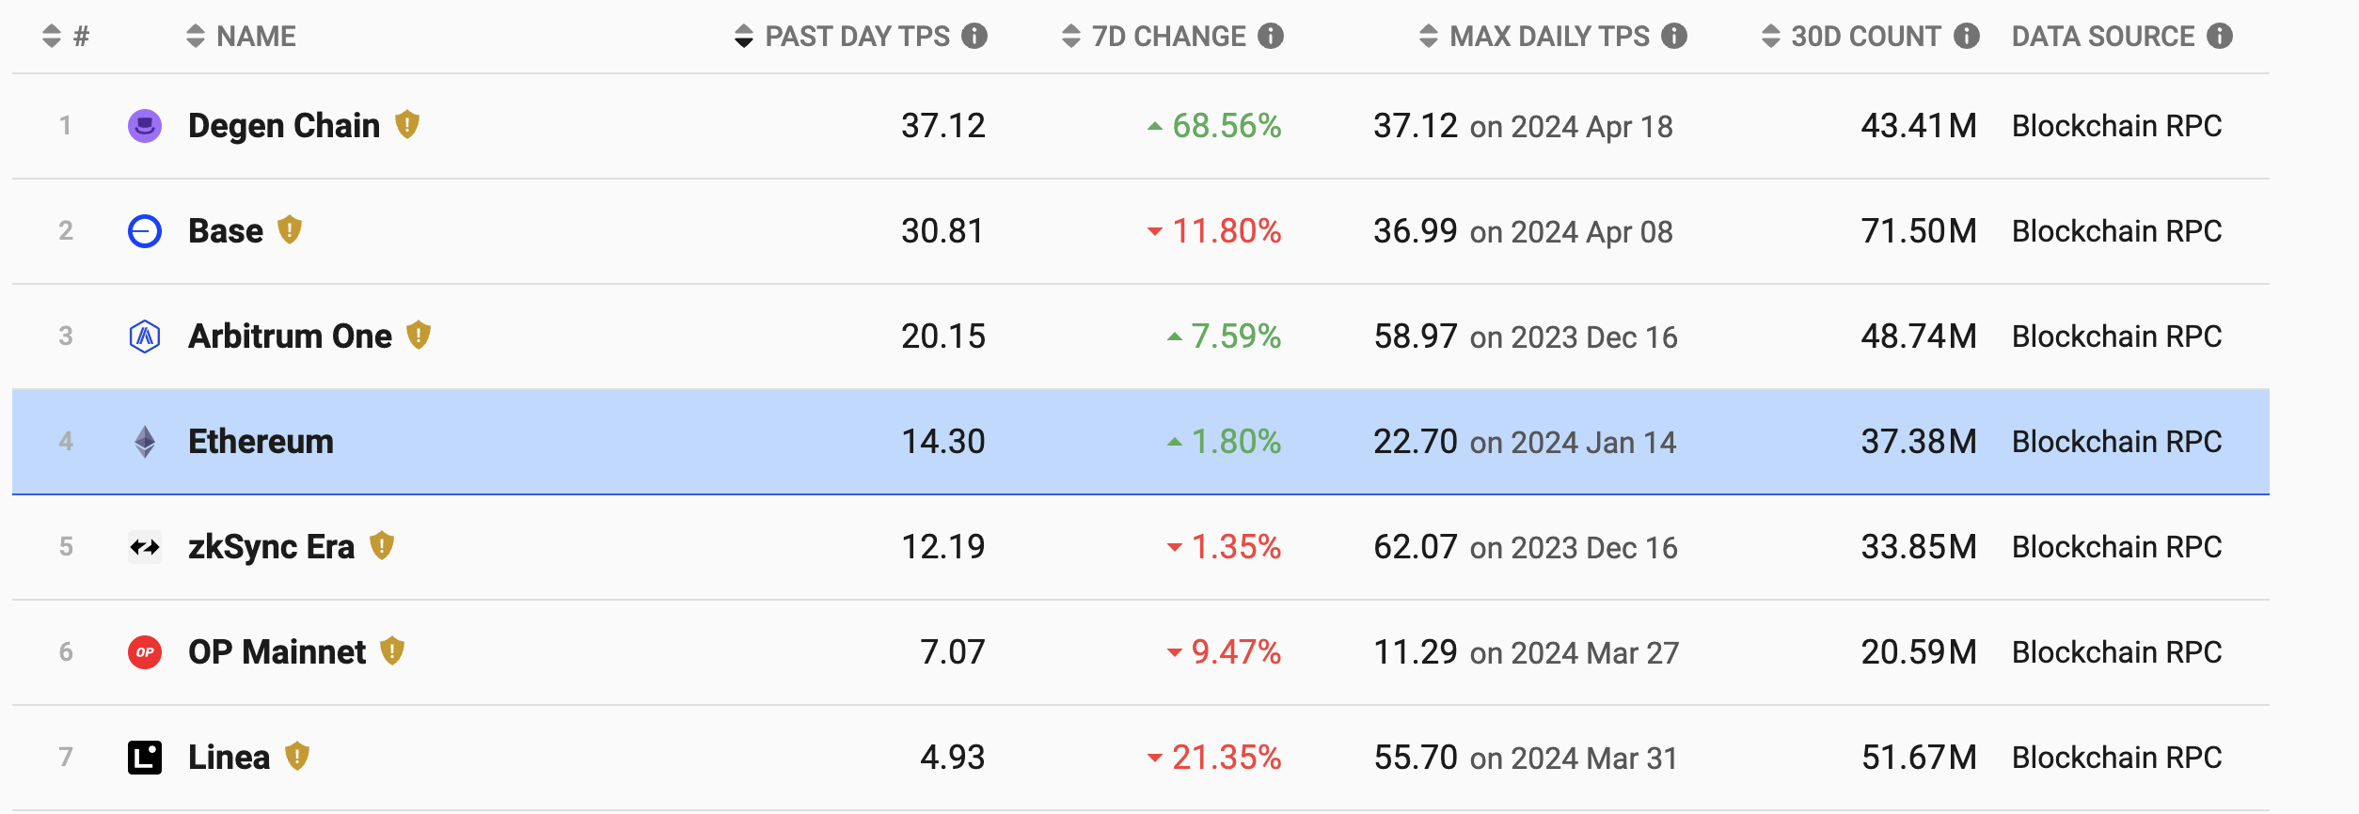The width and height of the screenshot is (2359, 814).
Task: Sort by the MAX DAILY TPS header
Action: pos(1550,37)
